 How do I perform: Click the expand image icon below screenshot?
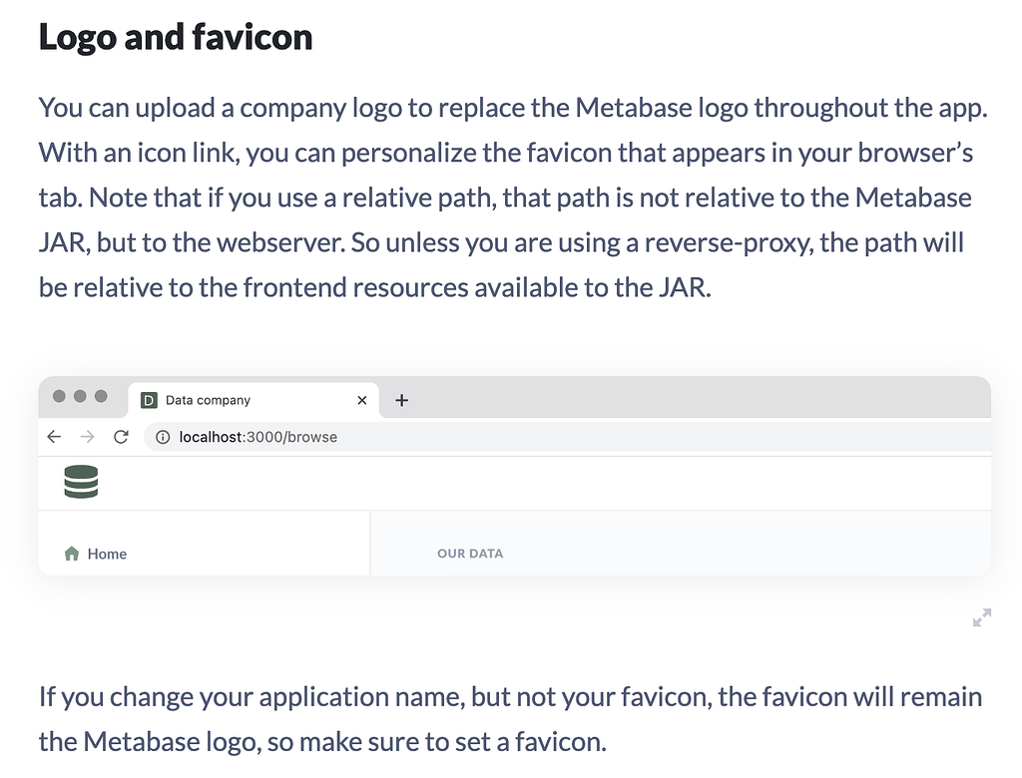[982, 617]
